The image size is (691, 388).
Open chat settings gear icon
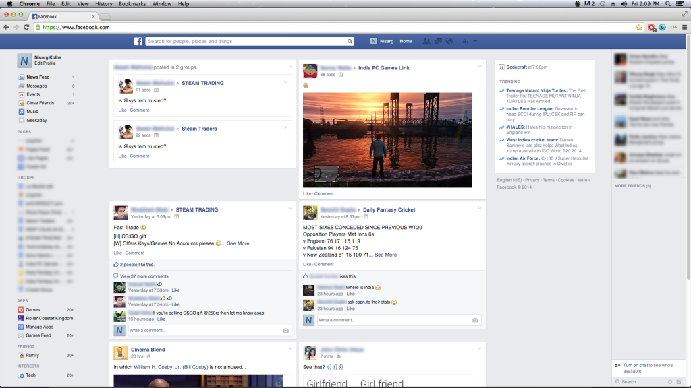pyautogui.click(x=670, y=382)
